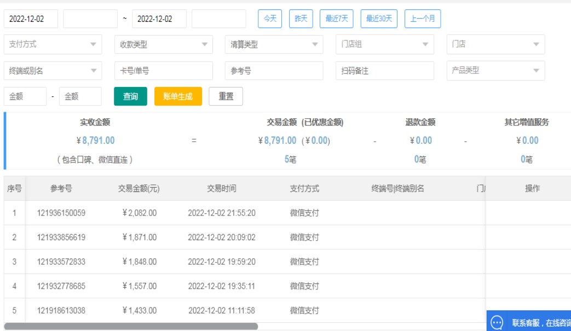Reset filters with the 重置 button
Image resolution: width=571 pixels, height=331 pixels.
[x=226, y=96]
